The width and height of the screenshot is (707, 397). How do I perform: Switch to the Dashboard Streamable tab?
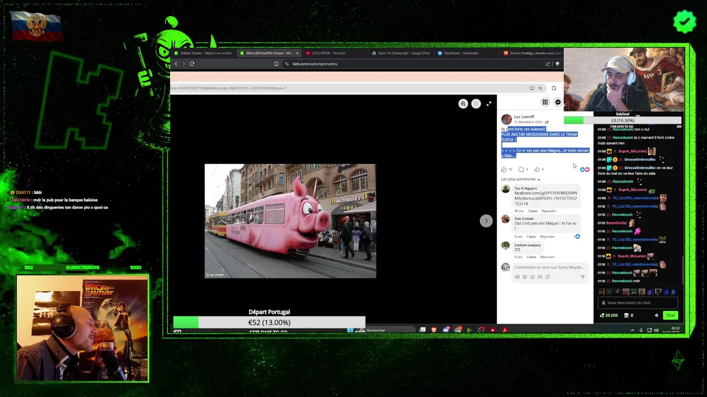[458, 53]
